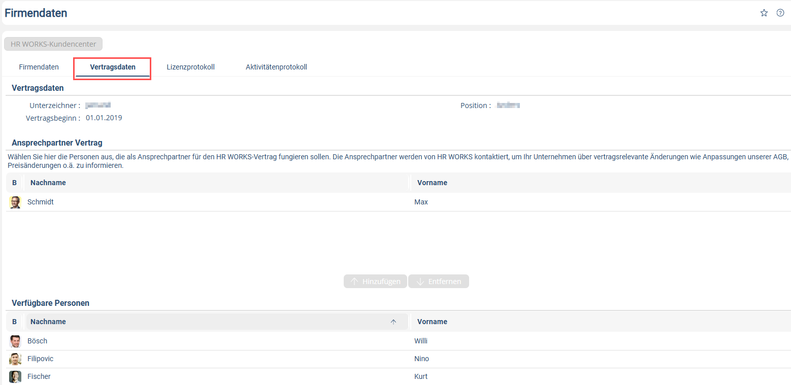Click Kurt Fischer's profile thumbnail
Viewport: 791px width, 385px height.
point(15,376)
